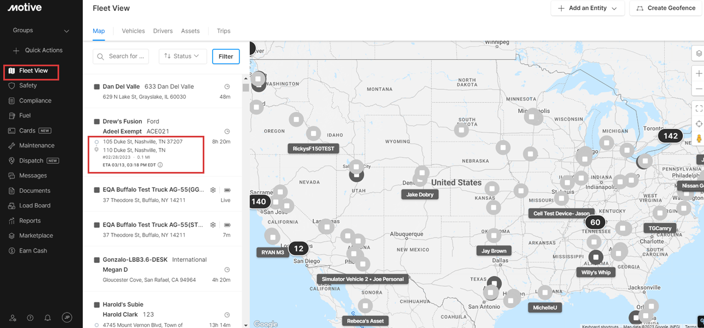Viewport: 704px width, 328px height.
Task: Open the help question mark icon
Action: (x=30, y=318)
